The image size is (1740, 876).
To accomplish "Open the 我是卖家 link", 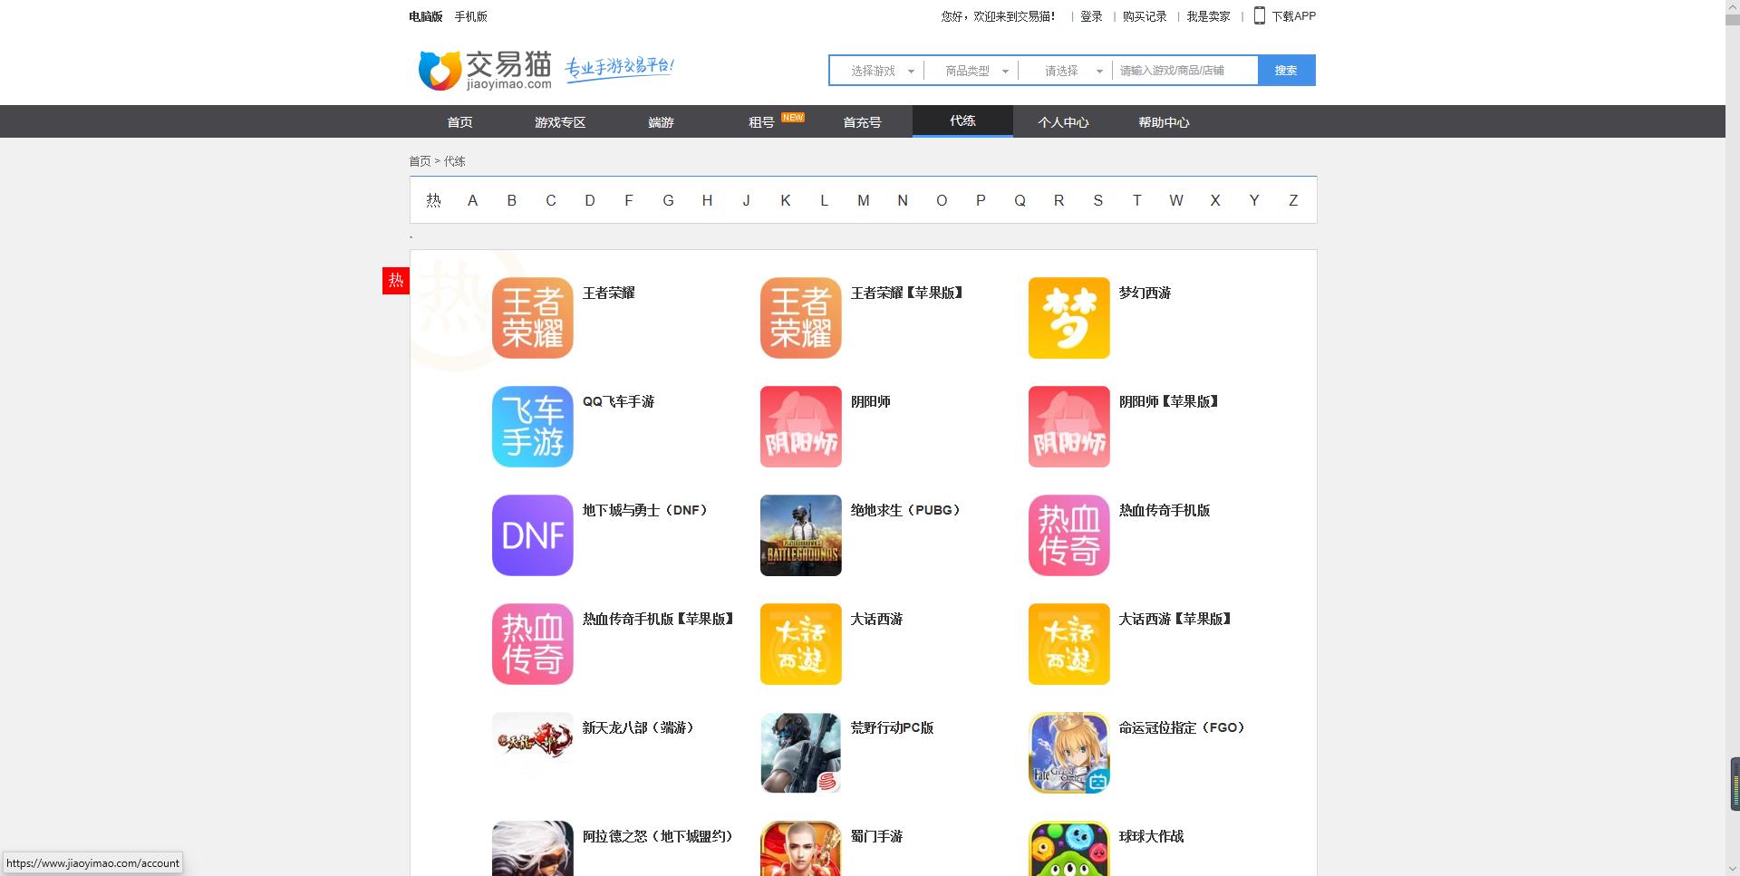I will [1209, 16].
